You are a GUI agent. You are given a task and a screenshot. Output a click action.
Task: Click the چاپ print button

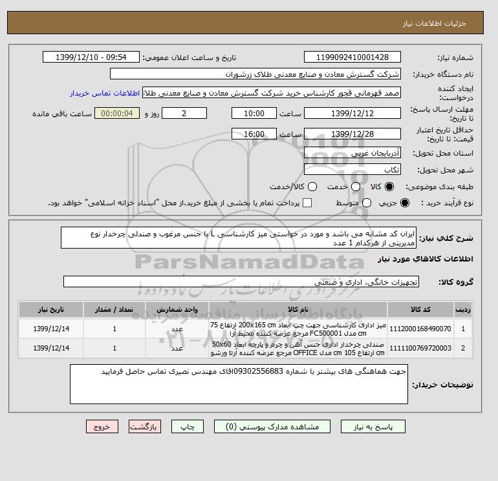tap(188, 427)
